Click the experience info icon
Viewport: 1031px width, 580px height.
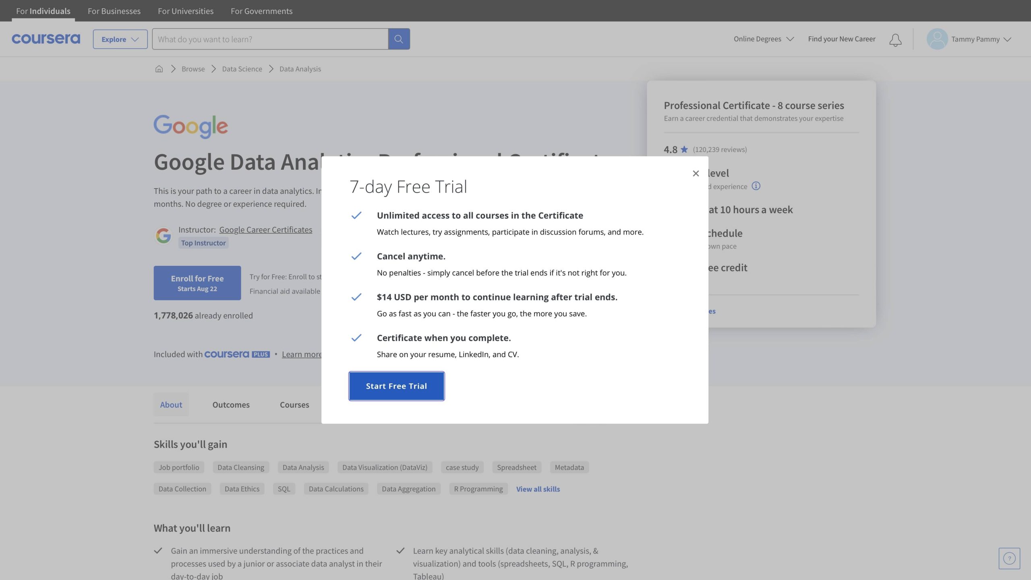pyautogui.click(x=756, y=186)
